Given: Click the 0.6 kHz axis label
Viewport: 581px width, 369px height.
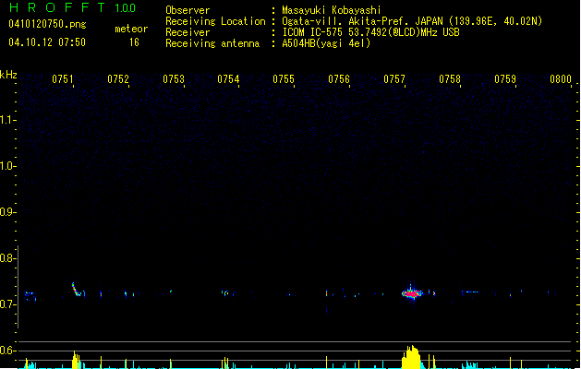Looking at the screenshot, I should click(7, 351).
